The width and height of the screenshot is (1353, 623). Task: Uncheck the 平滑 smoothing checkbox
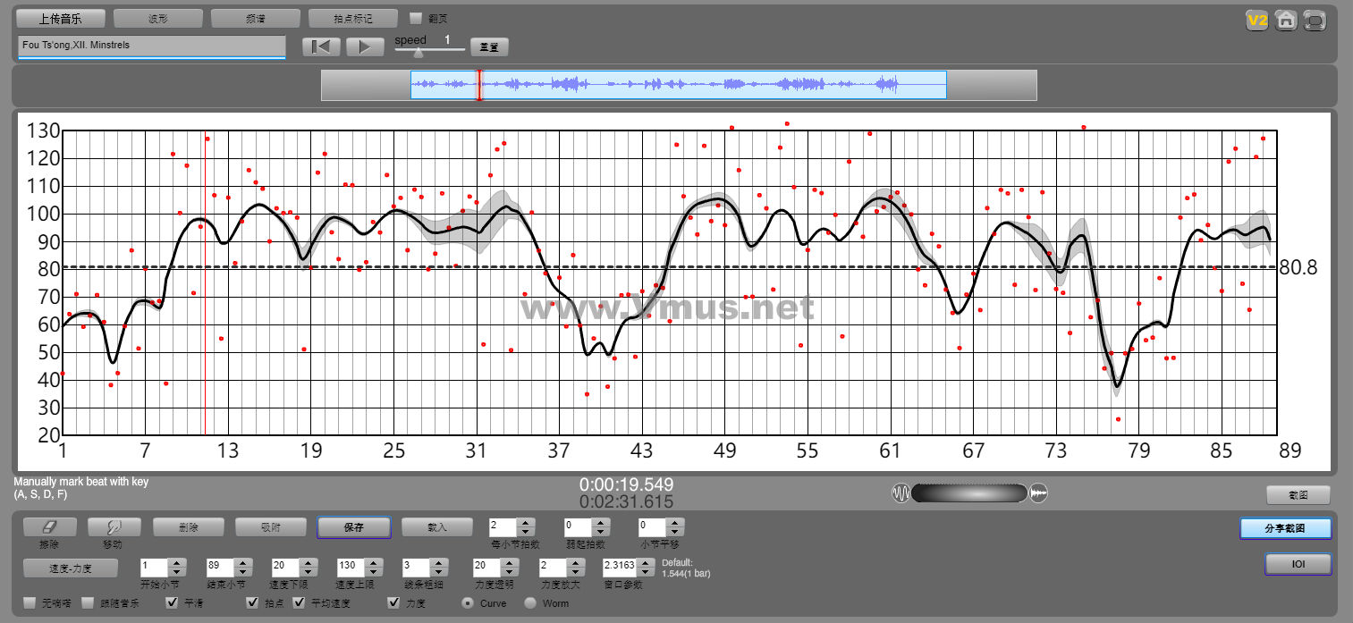point(173,603)
